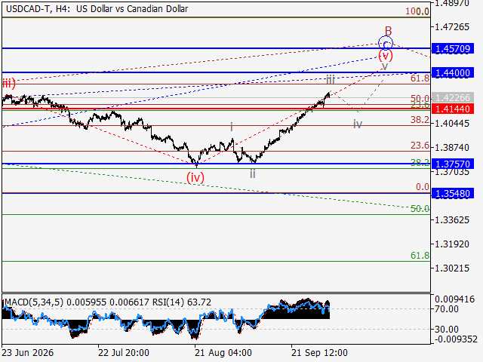
Task: Select the red 38.2 Fibonacci label
Action: [x=420, y=120]
